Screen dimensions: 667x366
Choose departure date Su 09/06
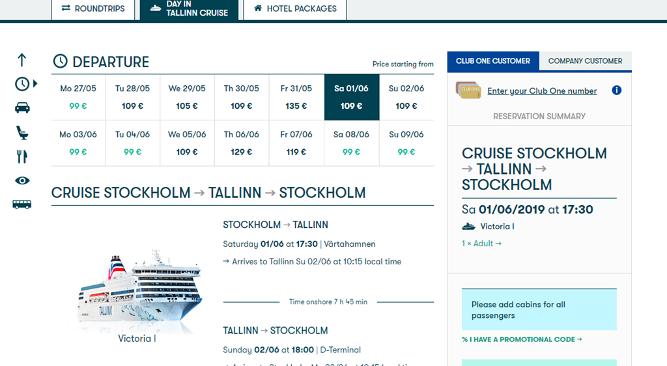[406, 143]
